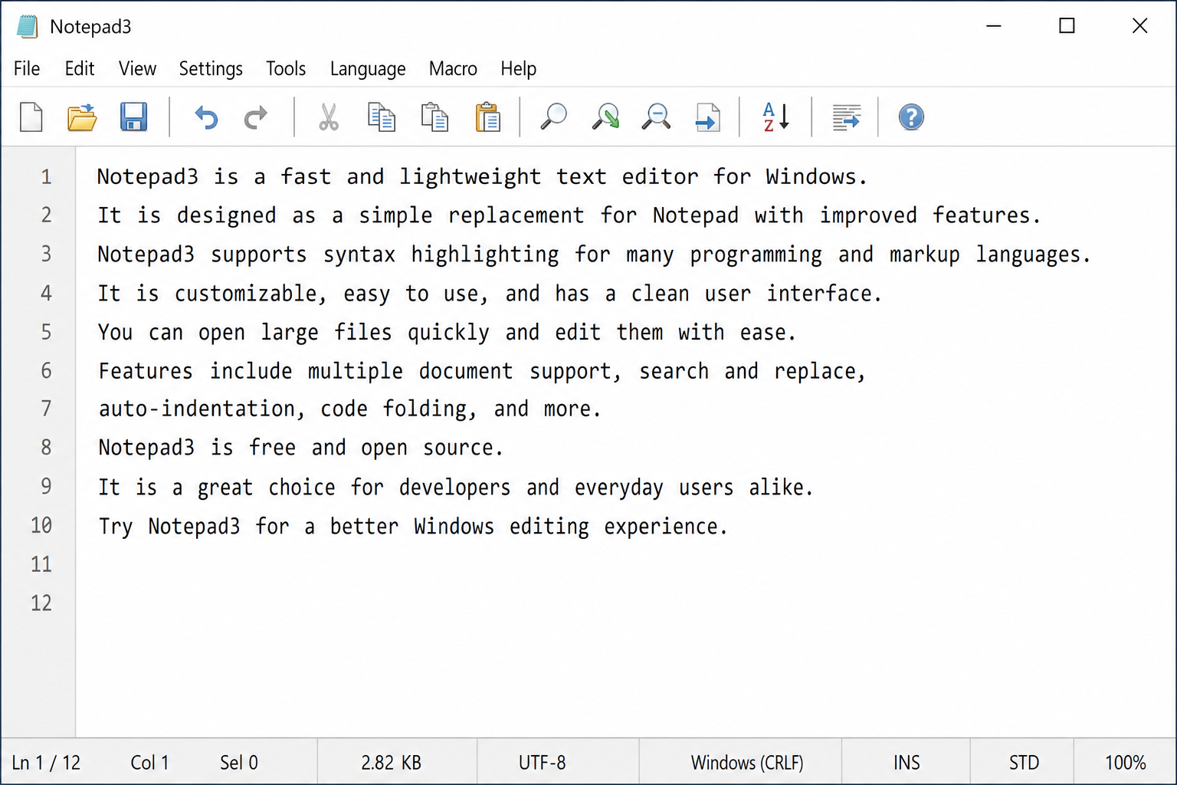Open the Edit menu
The width and height of the screenshot is (1177, 785).
[x=80, y=69]
